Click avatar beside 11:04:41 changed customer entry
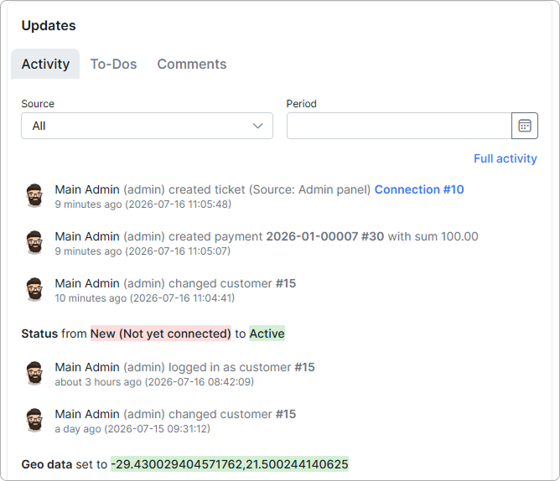The height and width of the screenshot is (481, 560). [34, 289]
